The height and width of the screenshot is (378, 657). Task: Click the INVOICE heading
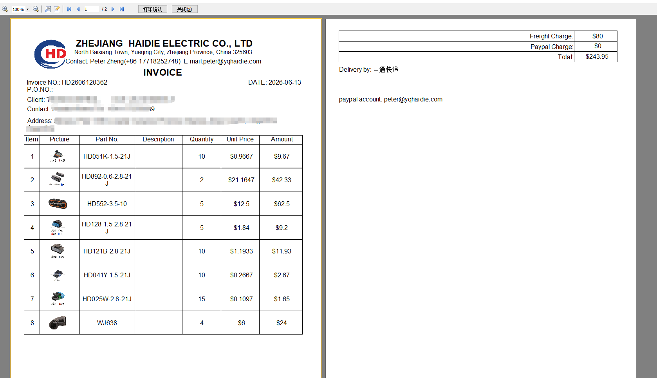[x=162, y=72]
